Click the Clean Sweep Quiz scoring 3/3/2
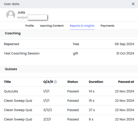 point(18,110)
